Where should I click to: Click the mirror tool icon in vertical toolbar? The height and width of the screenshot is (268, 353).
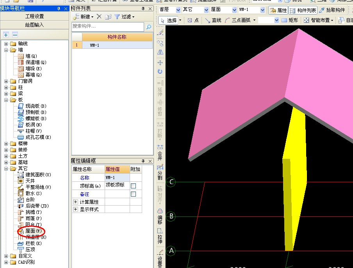(x=160, y=52)
